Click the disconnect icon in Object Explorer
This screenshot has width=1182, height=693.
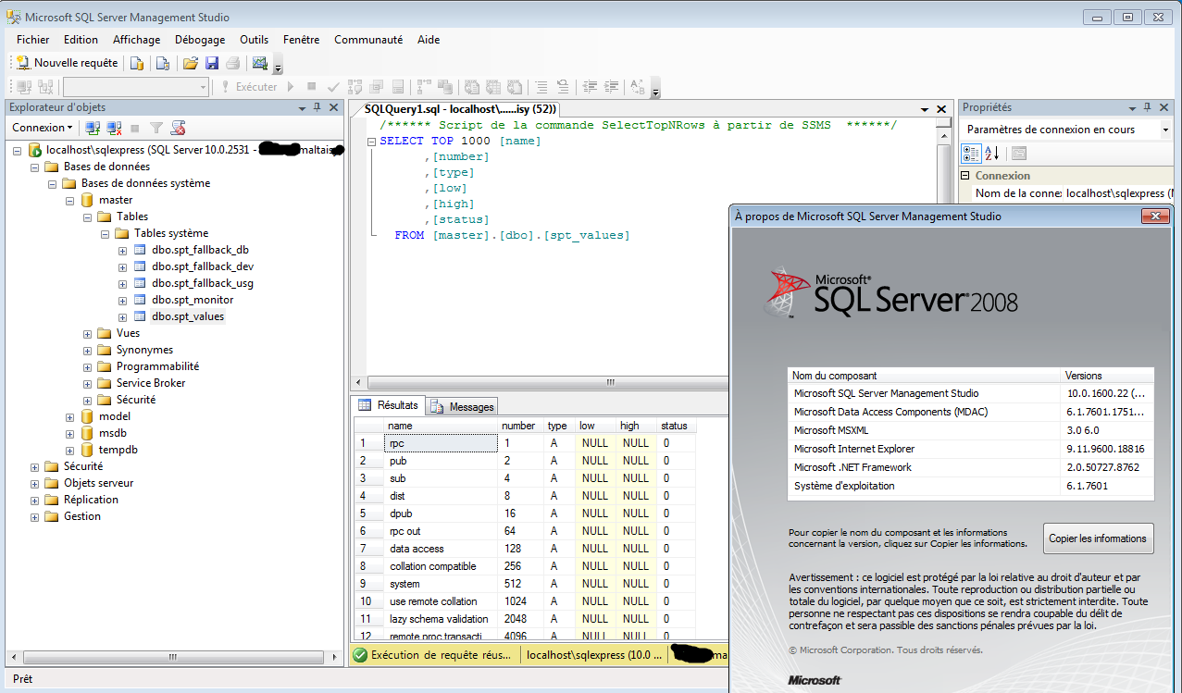[x=114, y=128]
